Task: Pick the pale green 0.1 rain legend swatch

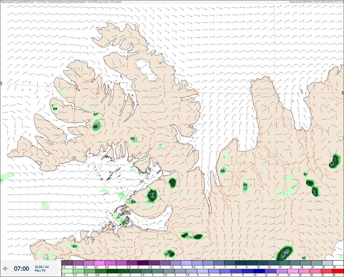Action: click(x=67, y=271)
